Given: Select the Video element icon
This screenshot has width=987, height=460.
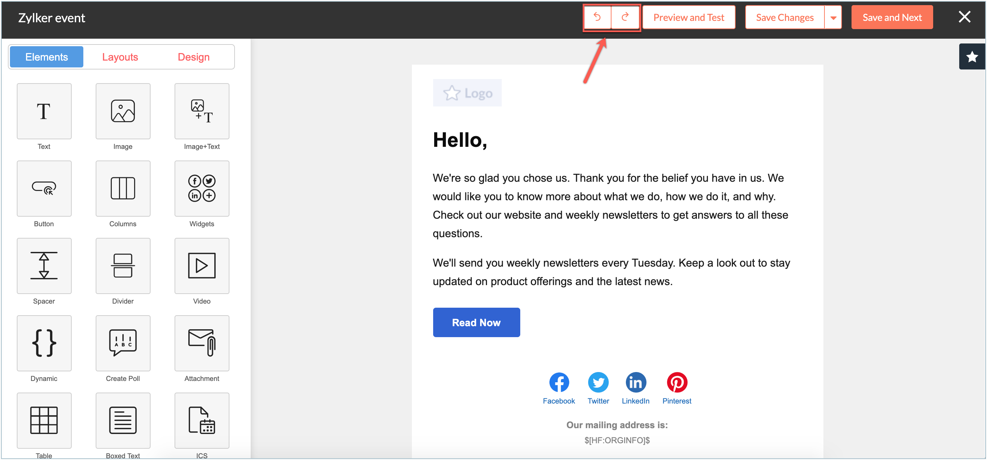Looking at the screenshot, I should (202, 266).
